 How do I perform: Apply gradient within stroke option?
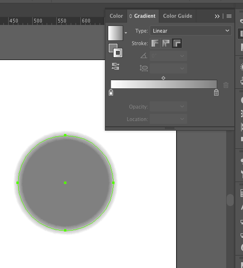[x=155, y=43]
